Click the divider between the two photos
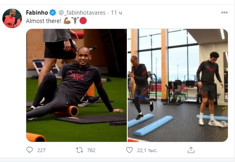 (x=127, y=85)
